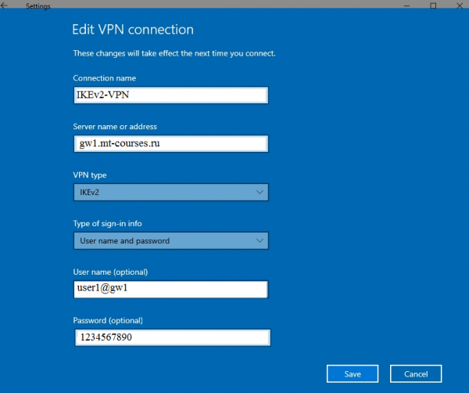Focus the Connection name field IKEv2-VPN
Viewport: 469px width, 393px height.
point(170,96)
